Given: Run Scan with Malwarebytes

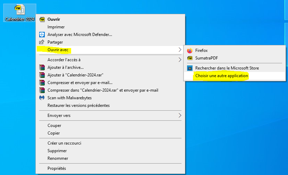Looking at the screenshot, I should point(110,98).
